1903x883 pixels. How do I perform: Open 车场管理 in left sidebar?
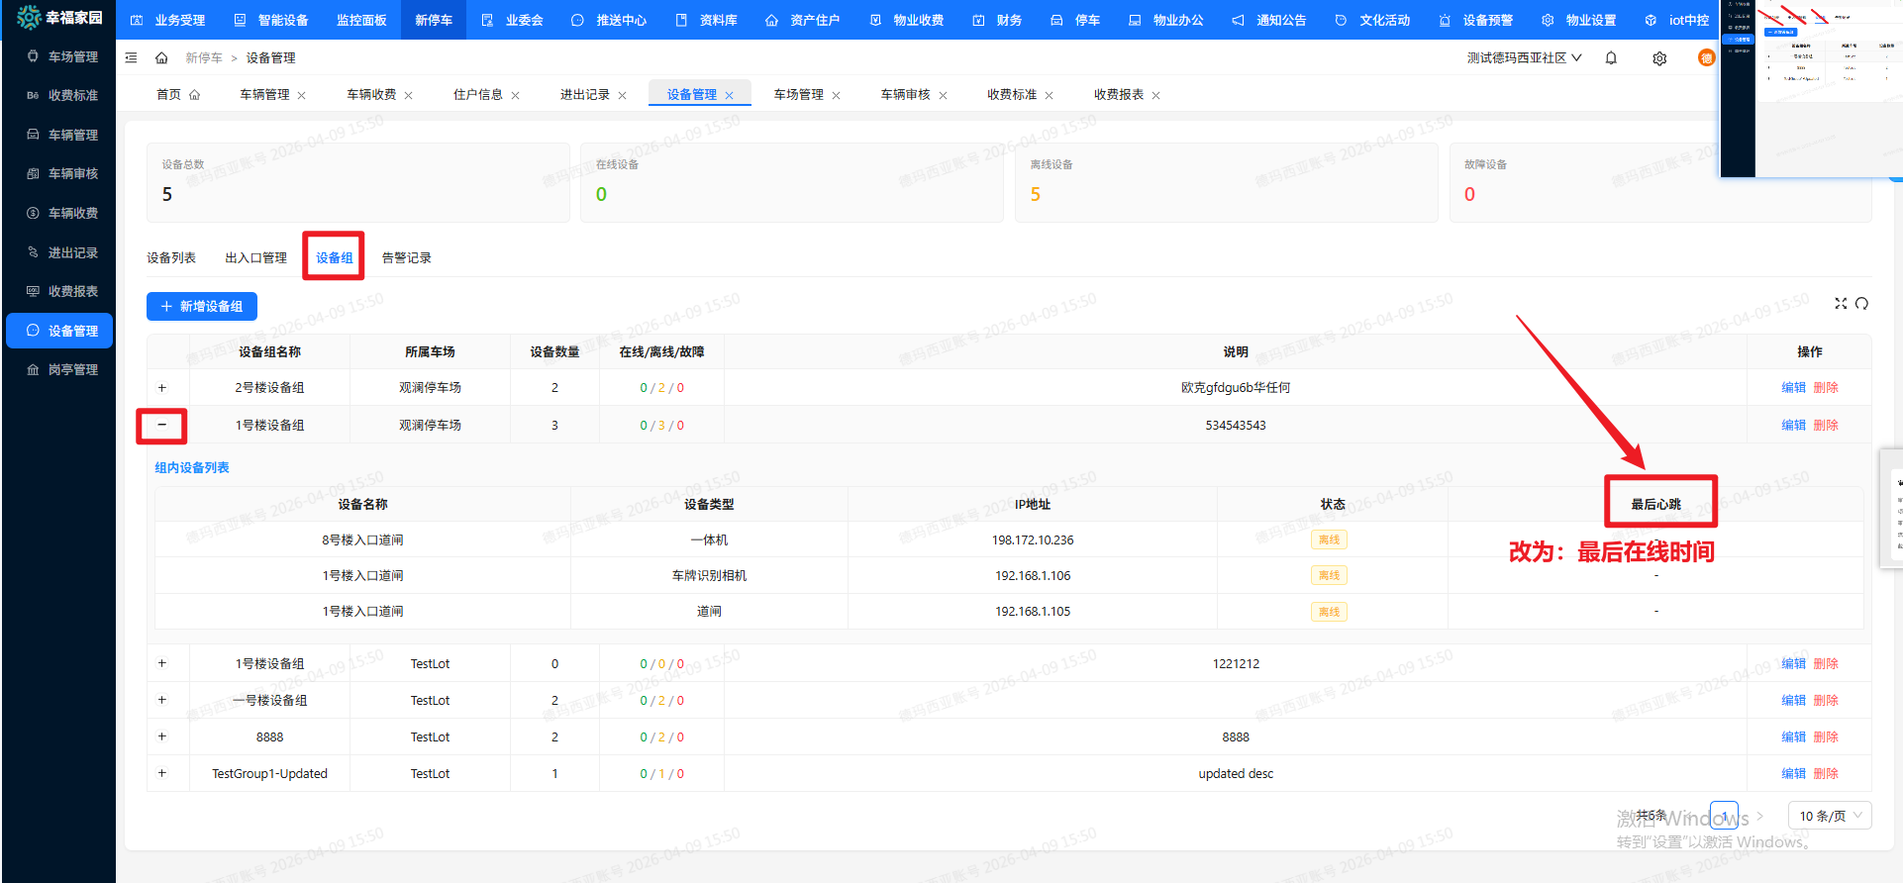click(72, 56)
